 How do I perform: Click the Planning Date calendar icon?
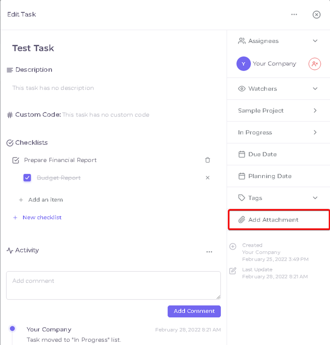click(242, 176)
